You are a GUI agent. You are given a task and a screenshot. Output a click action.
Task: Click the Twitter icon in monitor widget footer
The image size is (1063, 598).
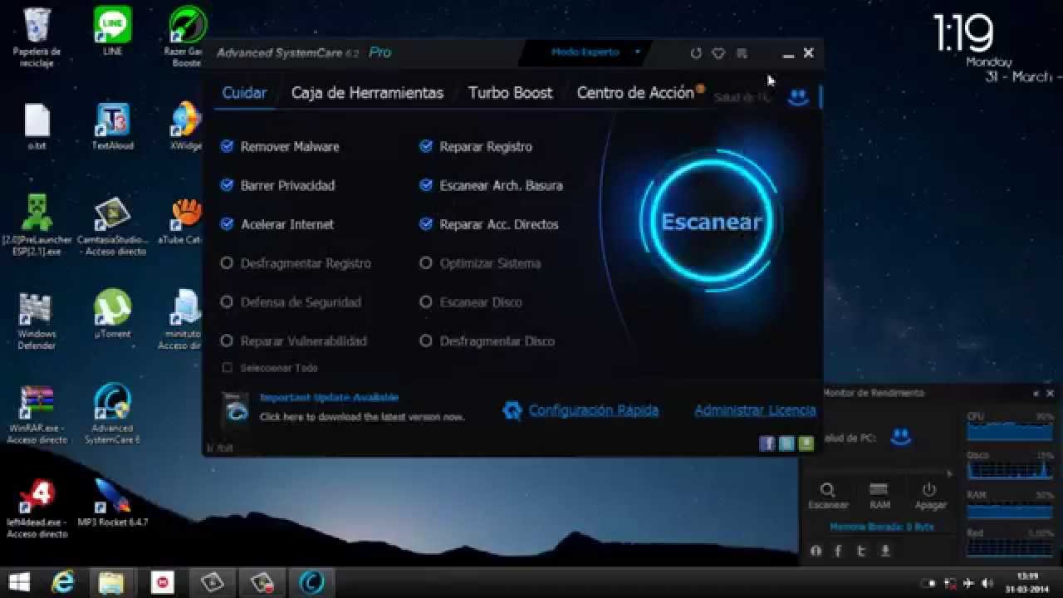coord(861,551)
